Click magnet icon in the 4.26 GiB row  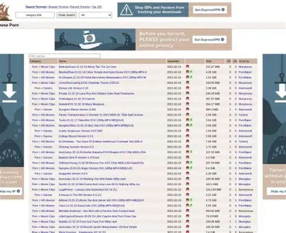tap(188, 72)
